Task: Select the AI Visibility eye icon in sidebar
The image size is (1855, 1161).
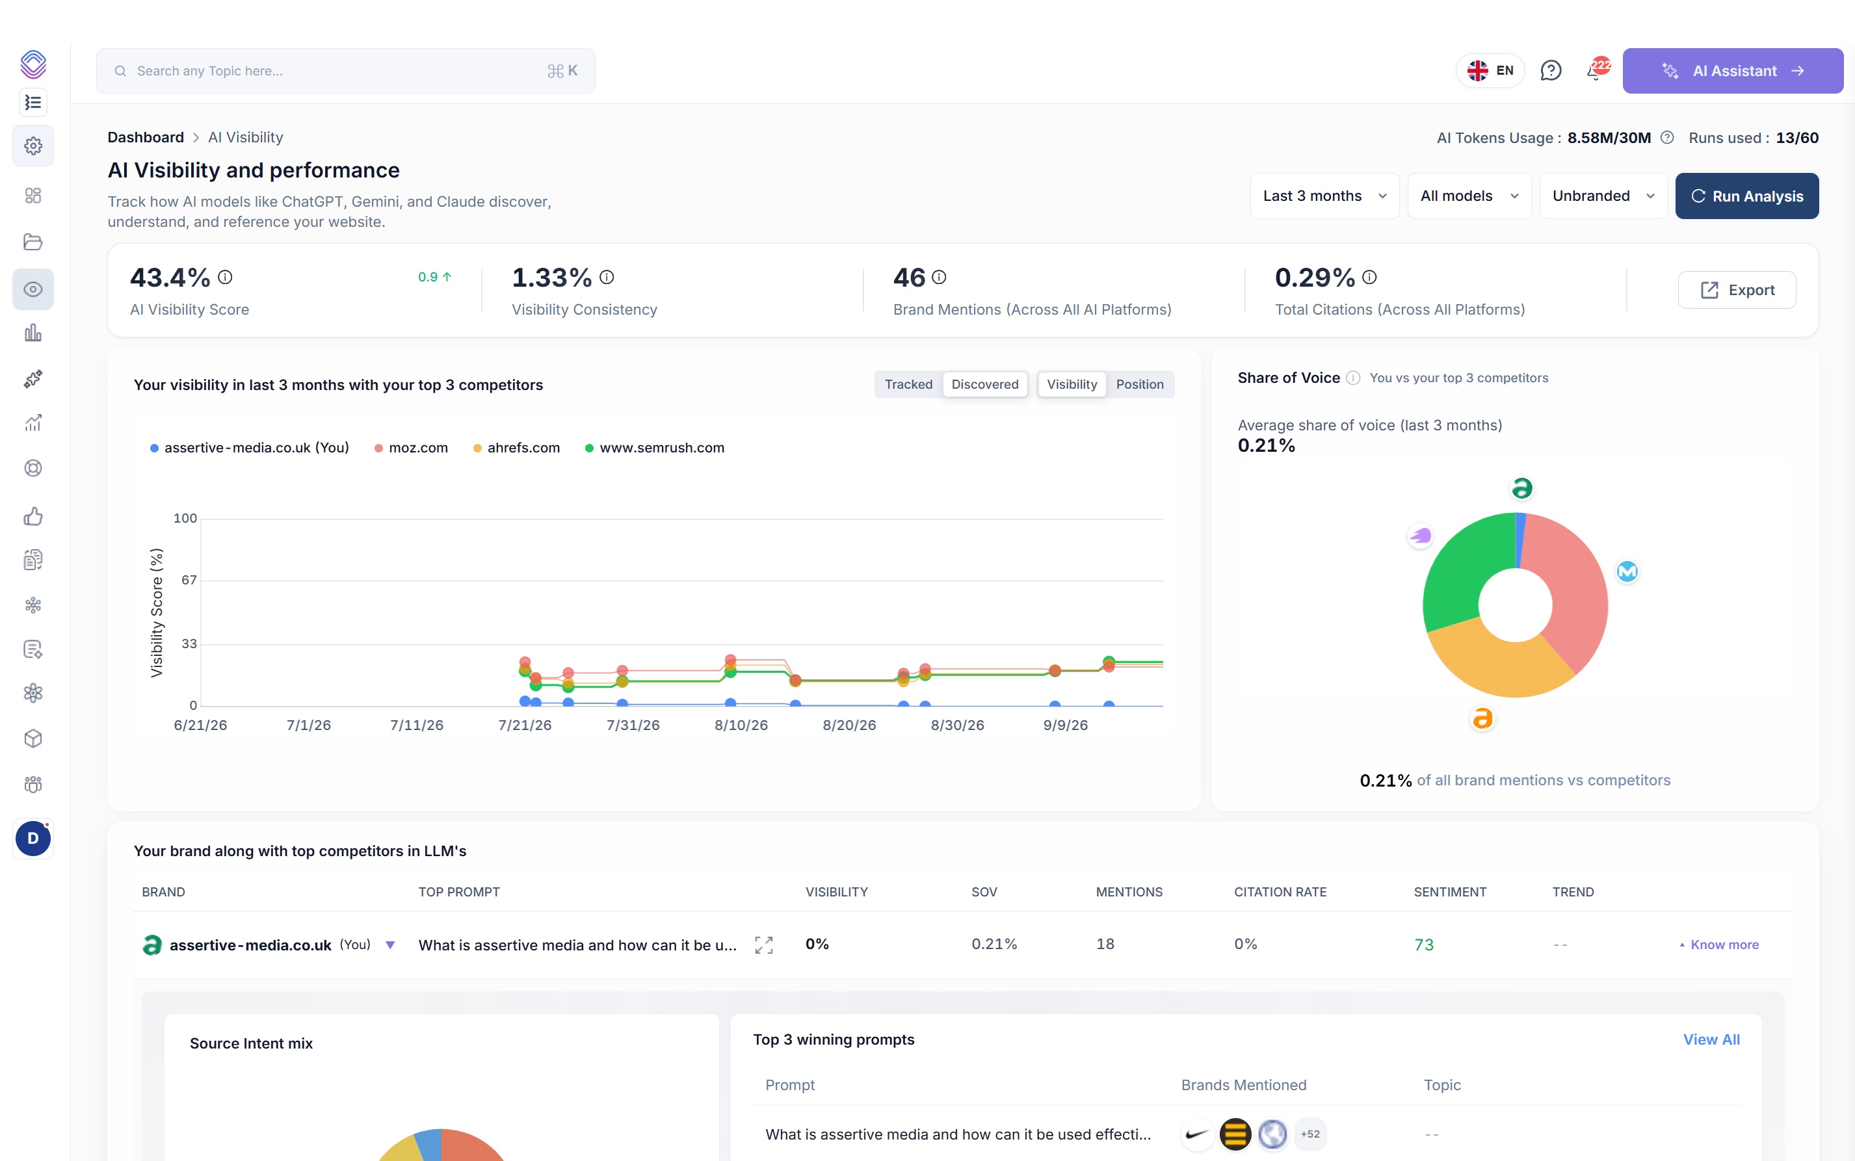Action: click(x=33, y=289)
